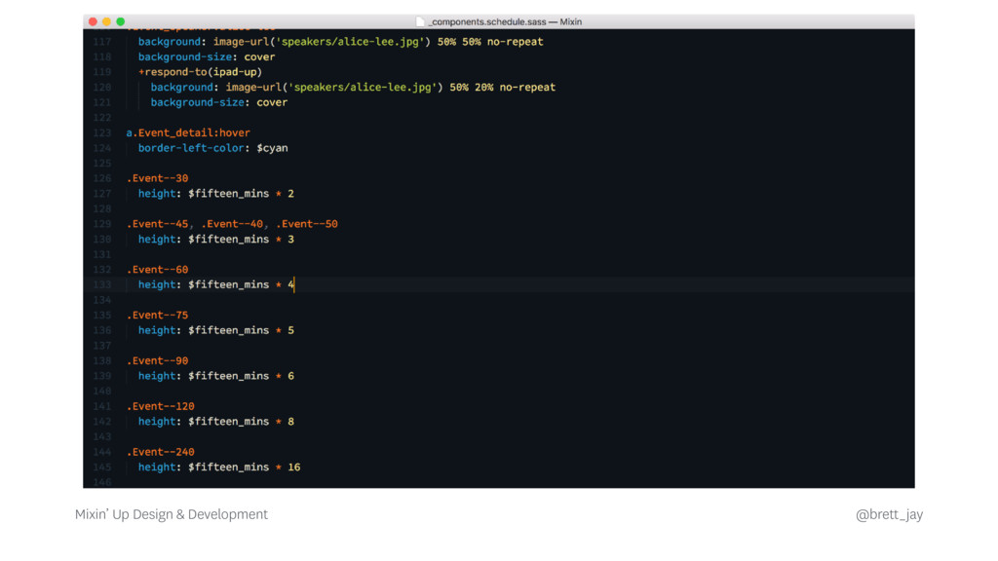The width and height of the screenshot is (998, 561).
Task: Click the "Mixin' Up Design & Development" footer text
Action: [x=172, y=514]
